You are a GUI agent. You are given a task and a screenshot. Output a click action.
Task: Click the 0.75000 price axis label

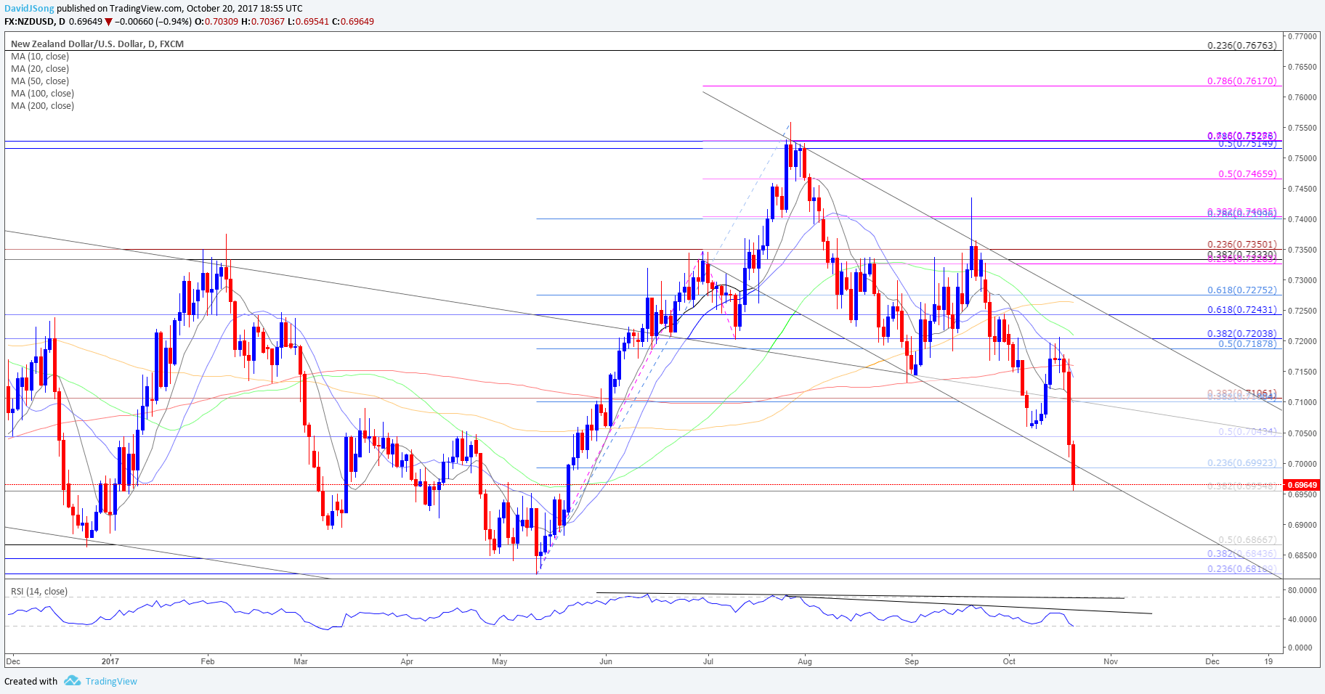click(1302, 158)
